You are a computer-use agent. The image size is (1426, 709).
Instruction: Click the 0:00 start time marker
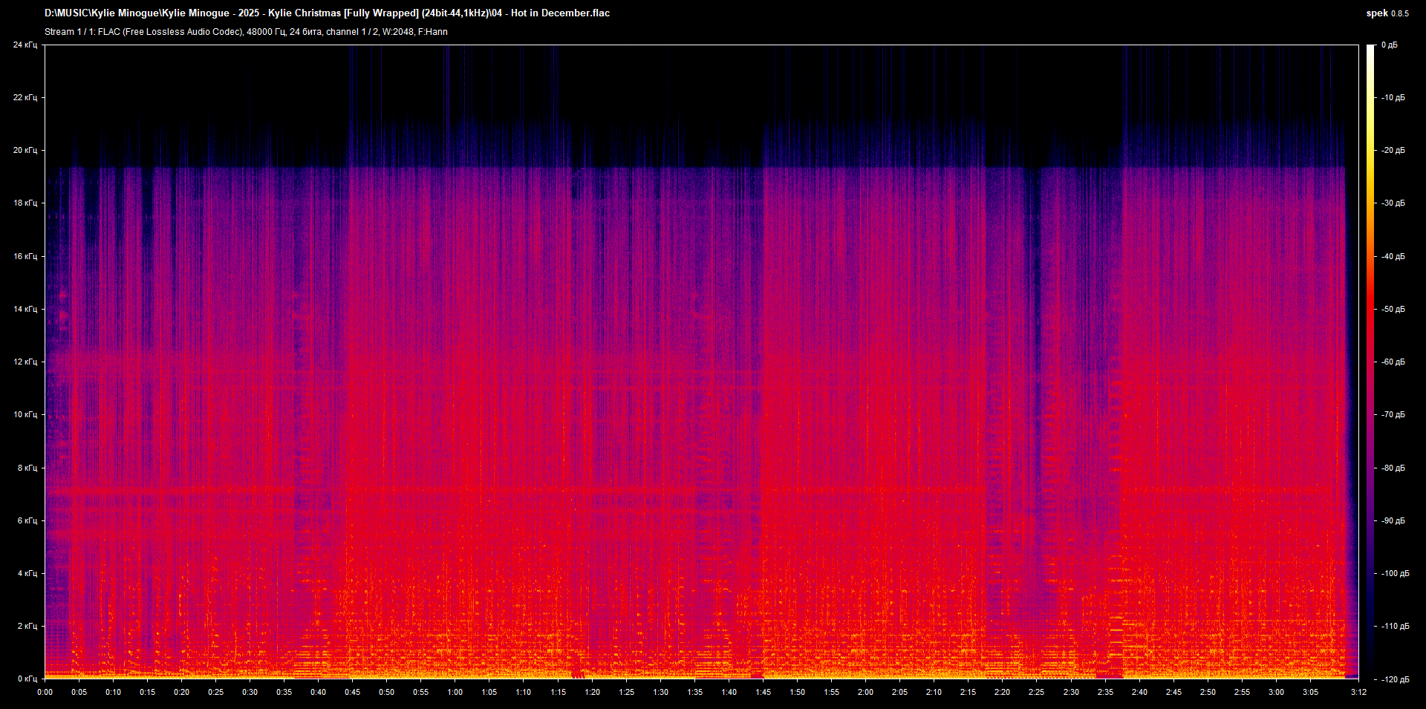45,692
